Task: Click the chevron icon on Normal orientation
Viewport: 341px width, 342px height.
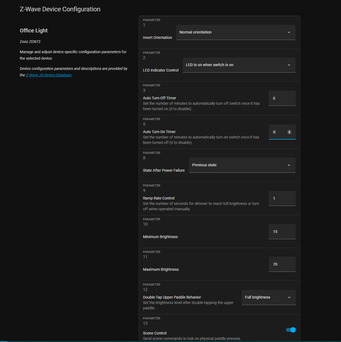Action: (x=288, y=32)
